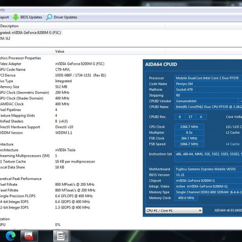Click the Motherboard field Fujitsu Siemens Esprimo
This screenshot has width=242, height=242.
(x=208, y=169)
